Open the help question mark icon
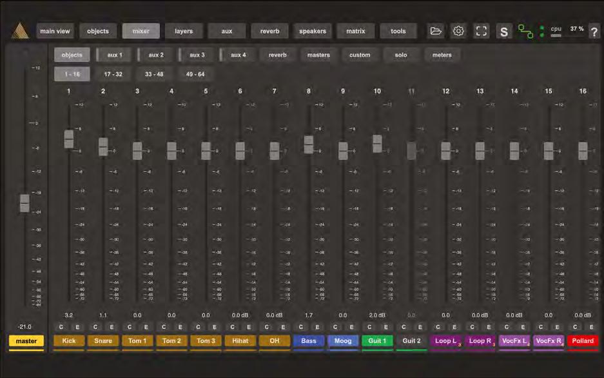604x378 pixels. click(x=594, y=32)
